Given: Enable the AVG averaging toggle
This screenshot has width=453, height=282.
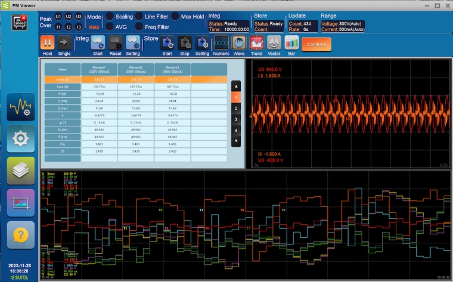Looking at the screenshot, I should click(110, 26).
